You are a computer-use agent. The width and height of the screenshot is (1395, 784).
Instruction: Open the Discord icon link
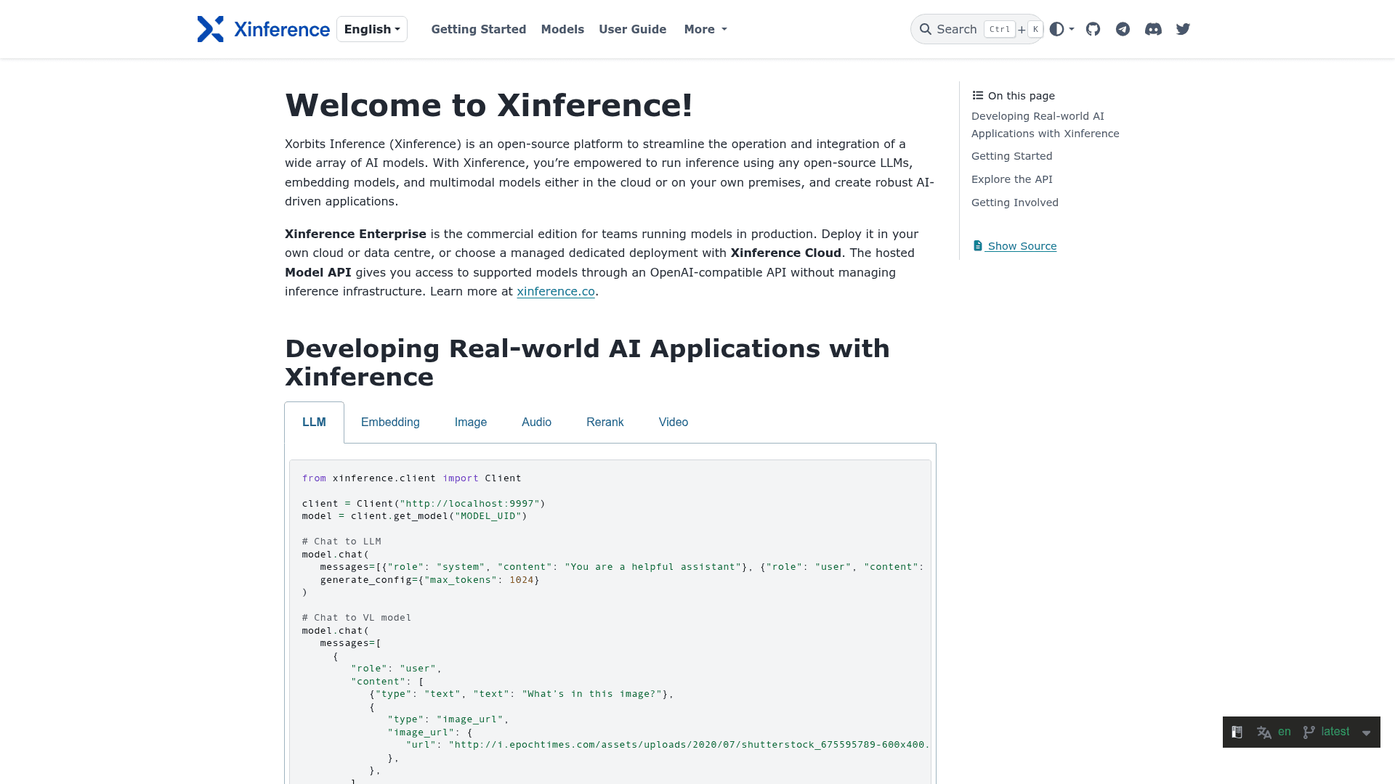[x=1153, y=29]
